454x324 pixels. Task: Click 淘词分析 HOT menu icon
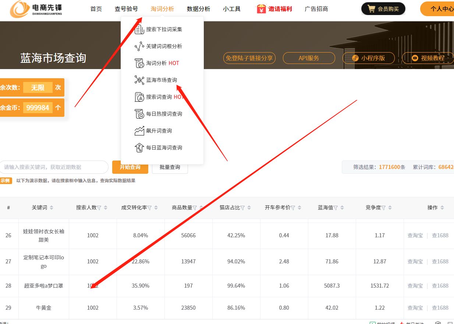pyautogui.click(x=139, y=63)
